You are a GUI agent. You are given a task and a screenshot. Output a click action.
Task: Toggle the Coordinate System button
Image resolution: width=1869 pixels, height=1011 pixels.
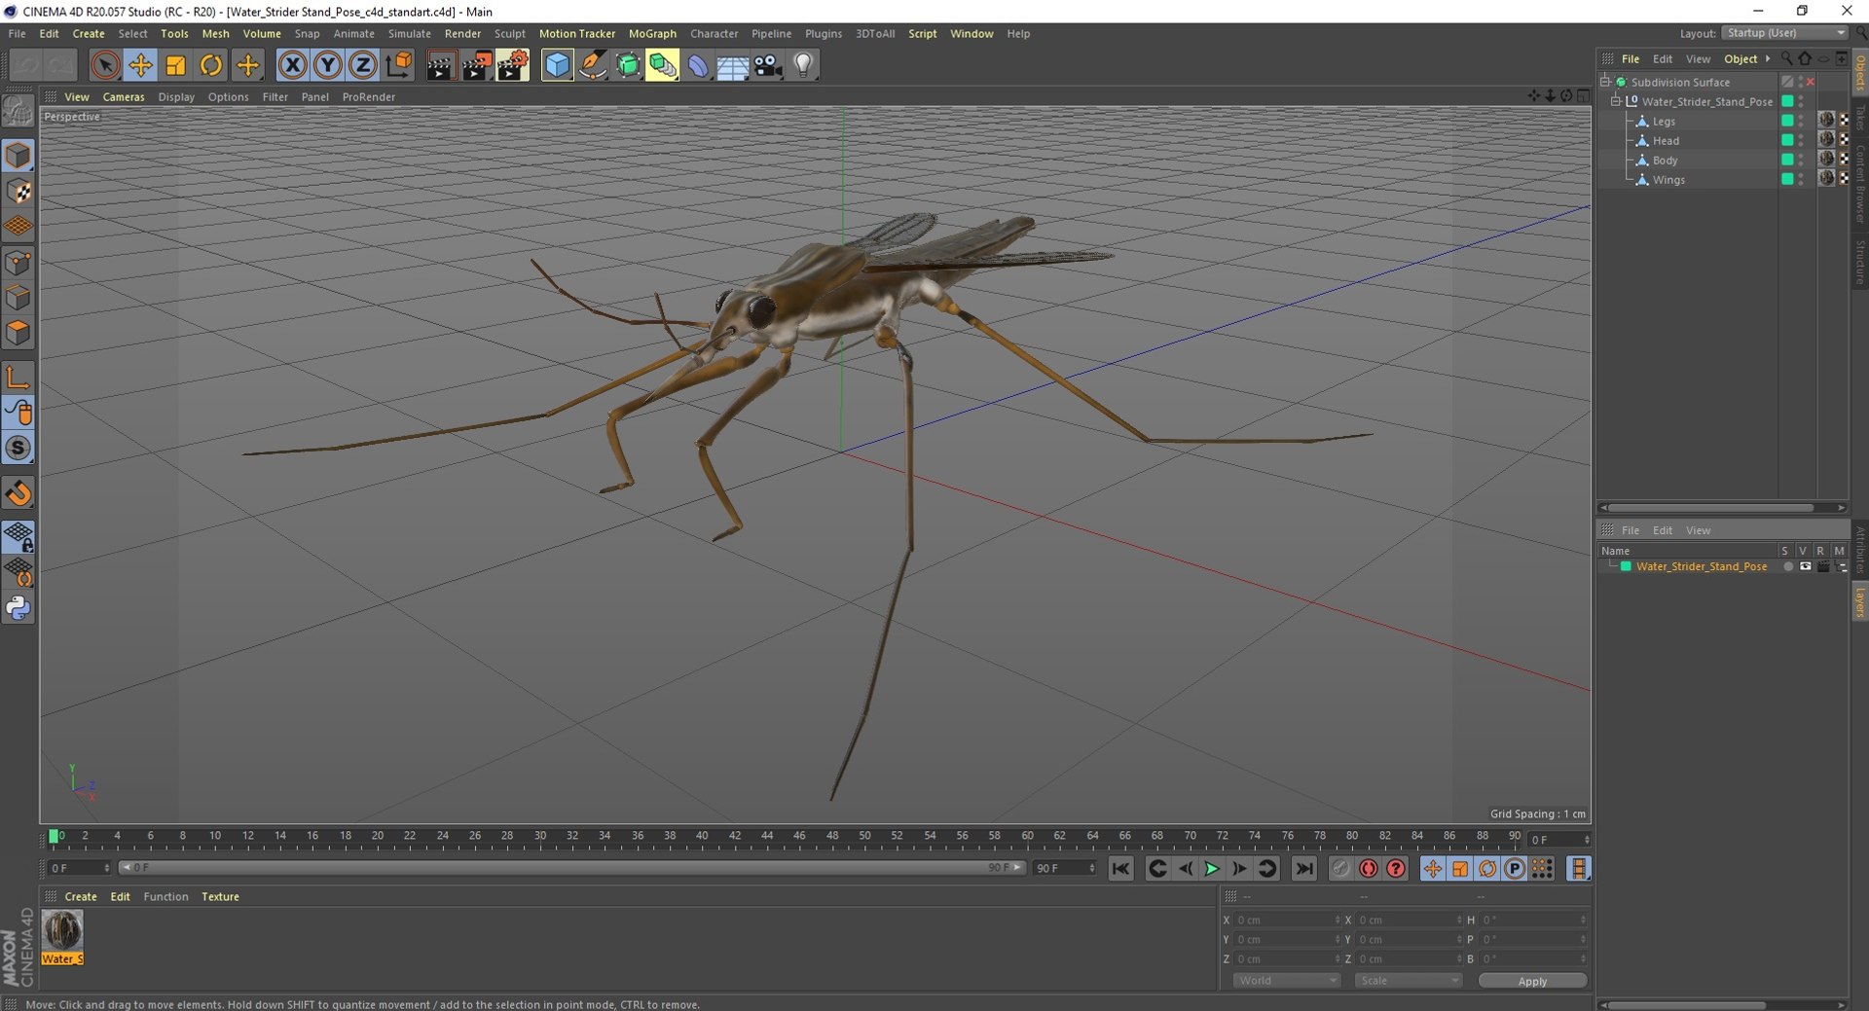[398, 65]
